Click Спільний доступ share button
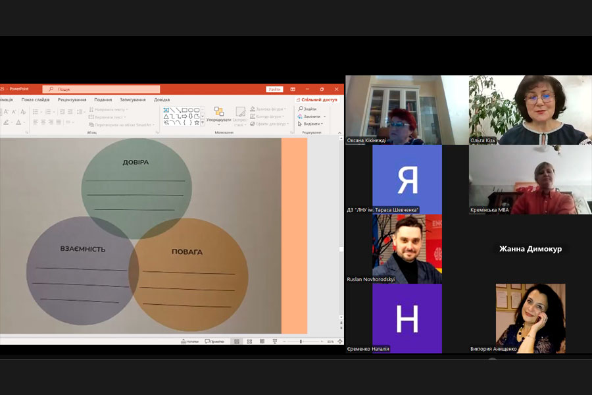Screen dimensions: 592x395 tap(317, 100)
